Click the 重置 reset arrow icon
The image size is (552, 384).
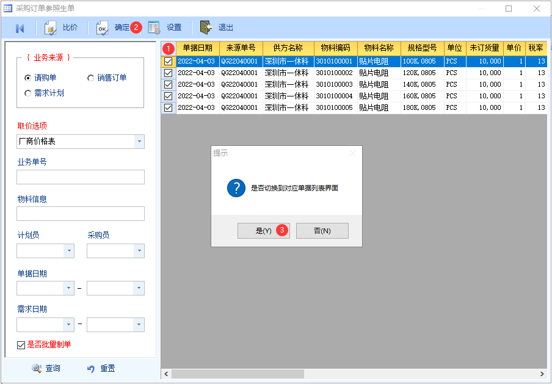click(x=91, y=369)
